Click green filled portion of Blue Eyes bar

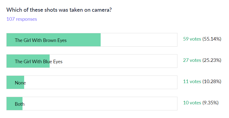[10, 62]
